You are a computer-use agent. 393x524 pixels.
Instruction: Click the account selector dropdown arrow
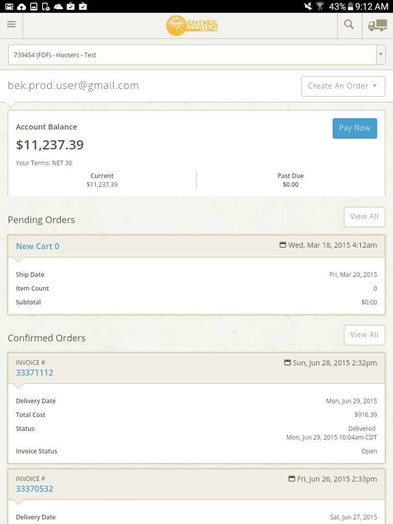point(381,55)
